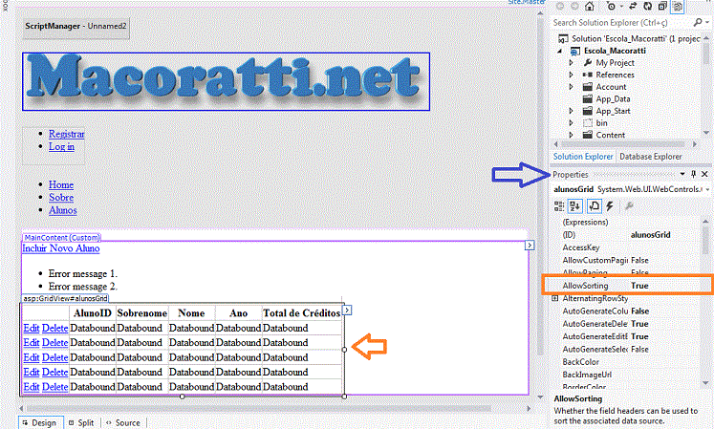Open the search options dropdown arrow
This screenshot has height=429, width=714.
click(x=707, y=22)
